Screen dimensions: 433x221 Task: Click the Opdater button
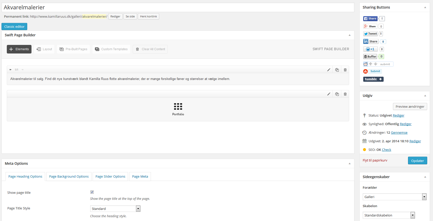click(417, 161)
